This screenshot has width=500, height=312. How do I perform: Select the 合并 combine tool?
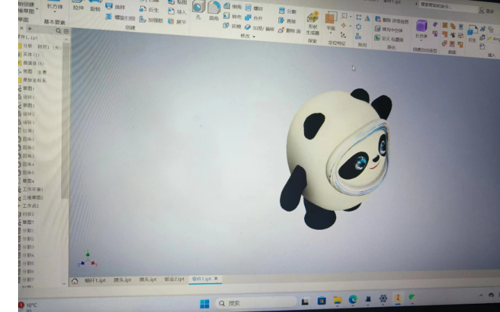click(254, 18)
